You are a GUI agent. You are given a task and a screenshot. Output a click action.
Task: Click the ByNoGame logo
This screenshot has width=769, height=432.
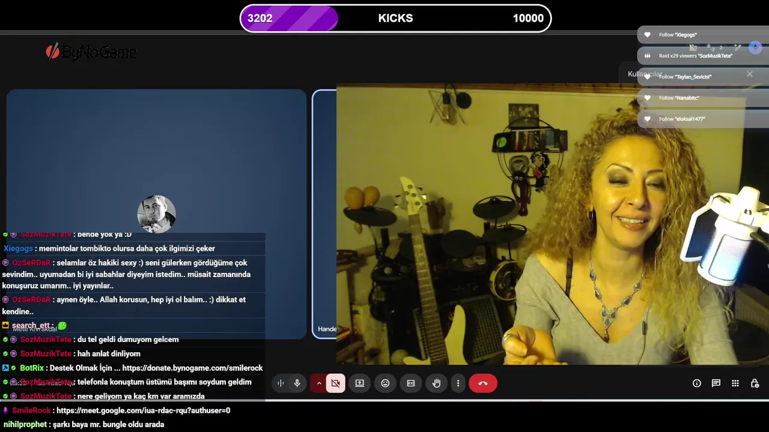tap(91, 52)
